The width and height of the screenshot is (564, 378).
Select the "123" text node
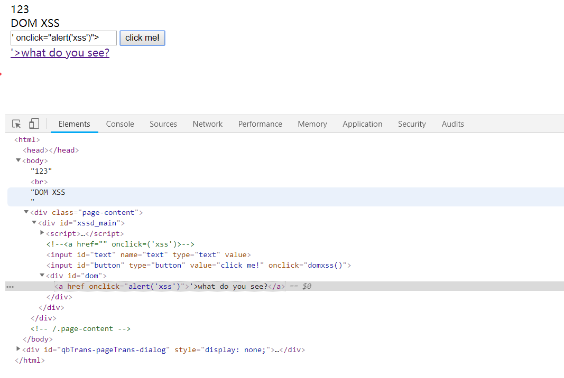41,172
